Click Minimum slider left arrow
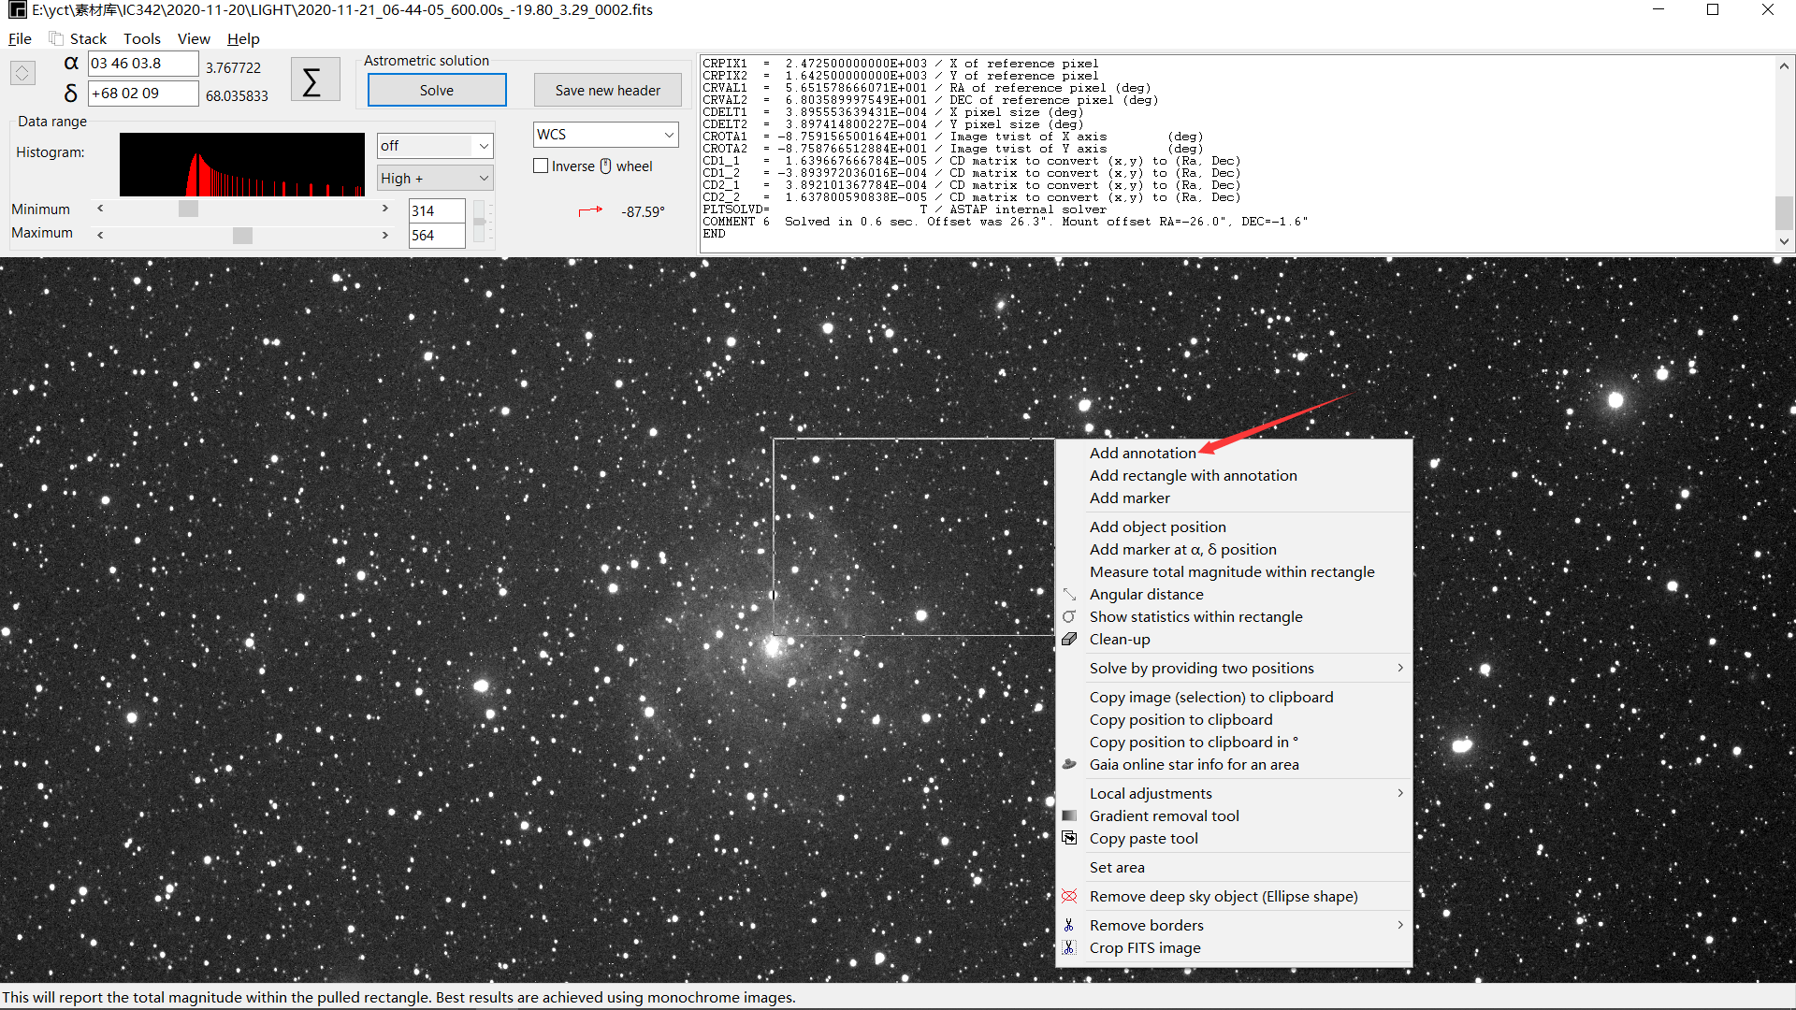The image size is (1796, 1010). tap(100, 208)
